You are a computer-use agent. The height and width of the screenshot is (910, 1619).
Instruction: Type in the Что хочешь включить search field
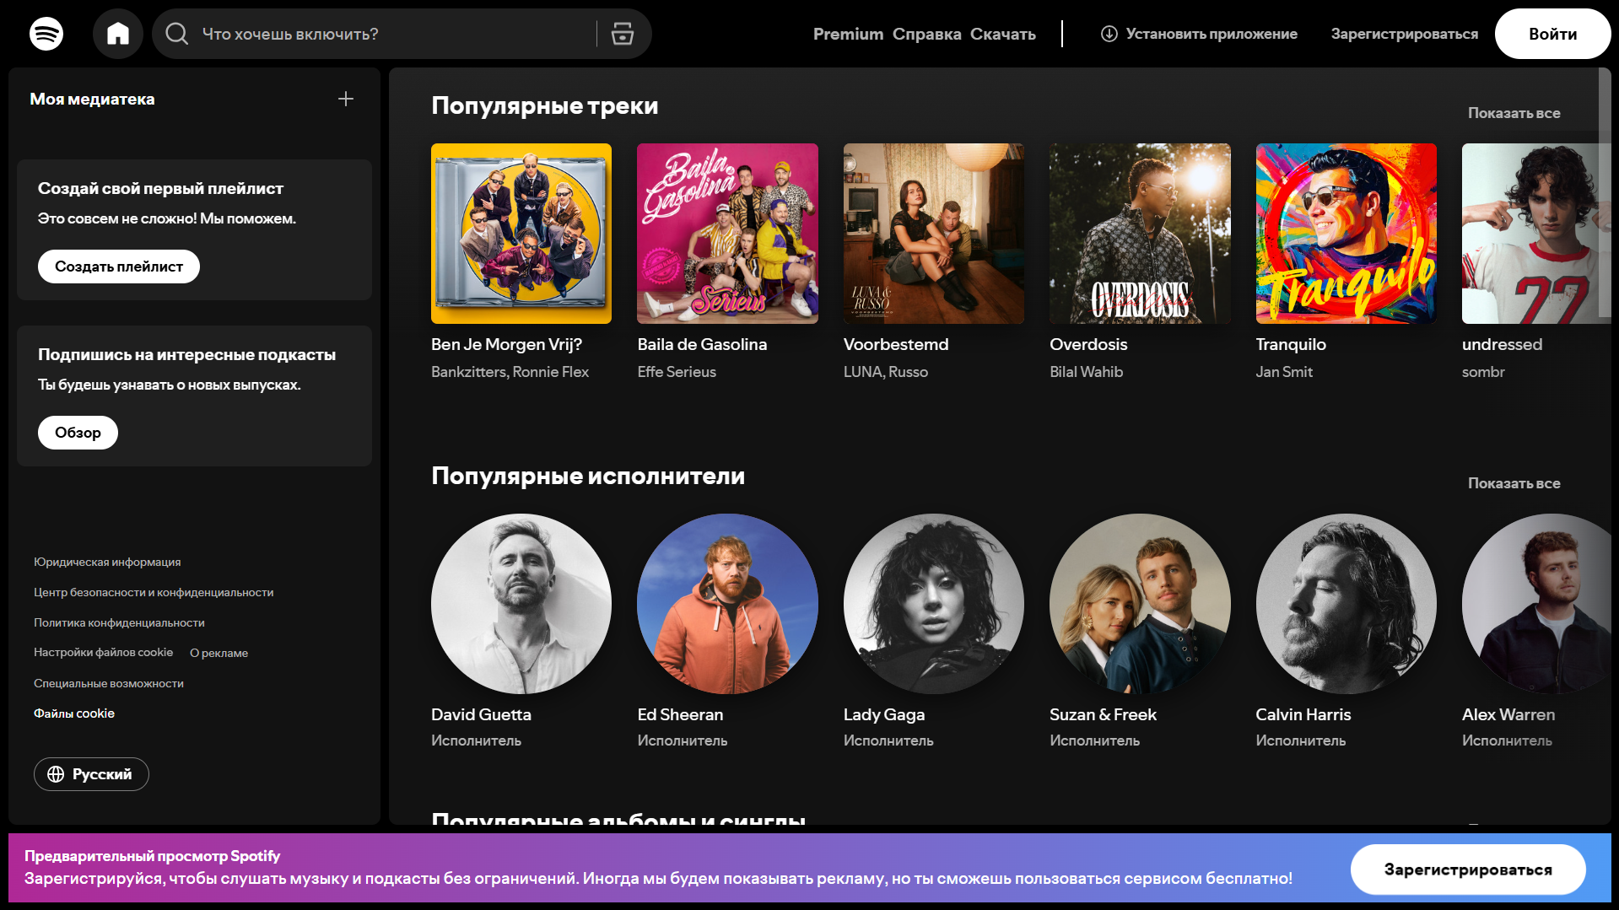click(388, 34)
